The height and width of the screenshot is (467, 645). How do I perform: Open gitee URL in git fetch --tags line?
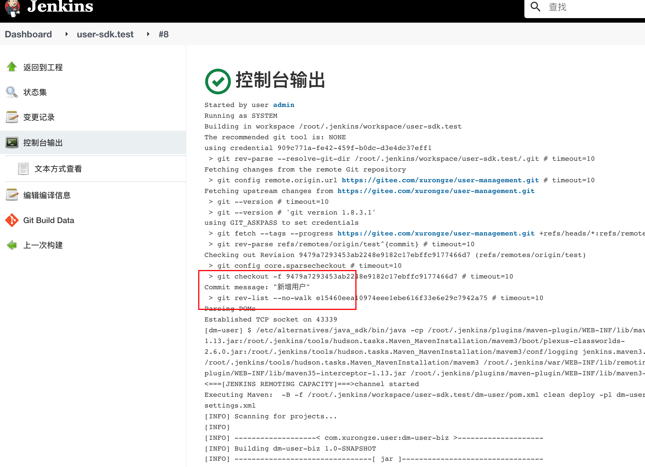[436, 233]
